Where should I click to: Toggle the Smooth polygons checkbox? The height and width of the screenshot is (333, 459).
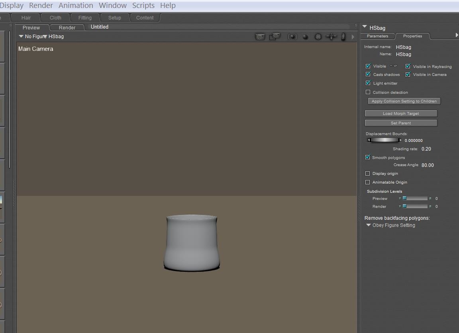(367, 157)
